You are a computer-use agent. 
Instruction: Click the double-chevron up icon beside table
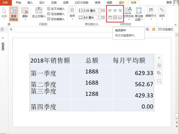pyautogui.click(x=159, y=58)
